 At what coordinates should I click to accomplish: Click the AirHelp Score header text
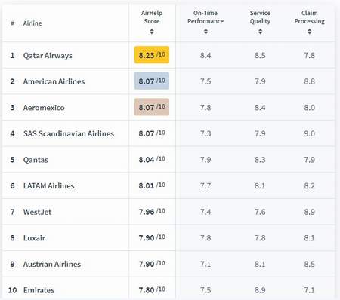152,17
